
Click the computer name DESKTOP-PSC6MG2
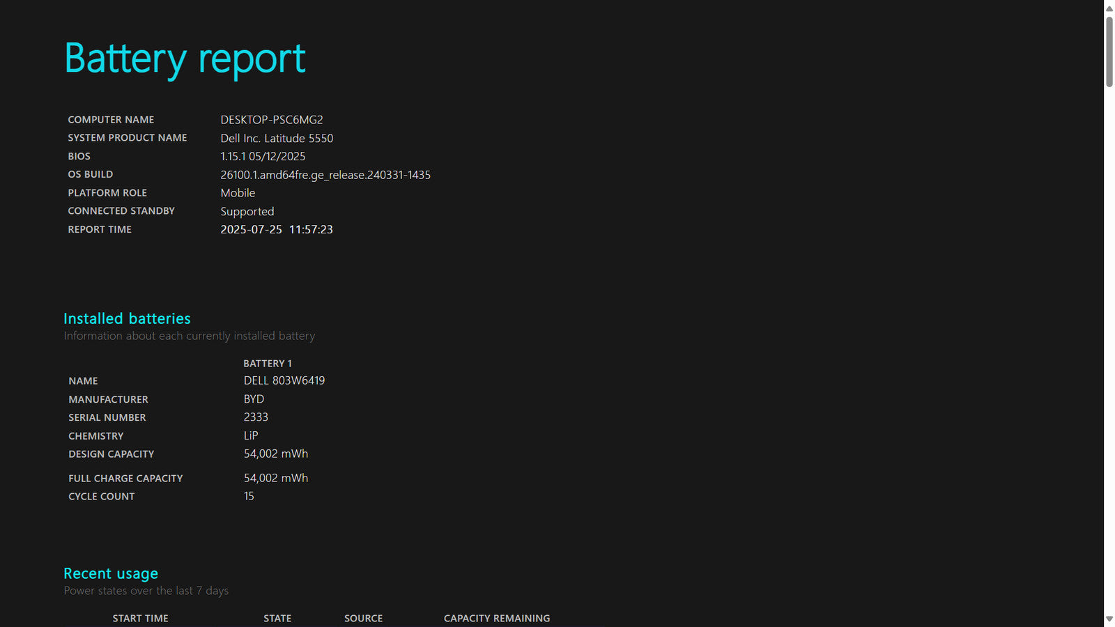coord(272,120)
